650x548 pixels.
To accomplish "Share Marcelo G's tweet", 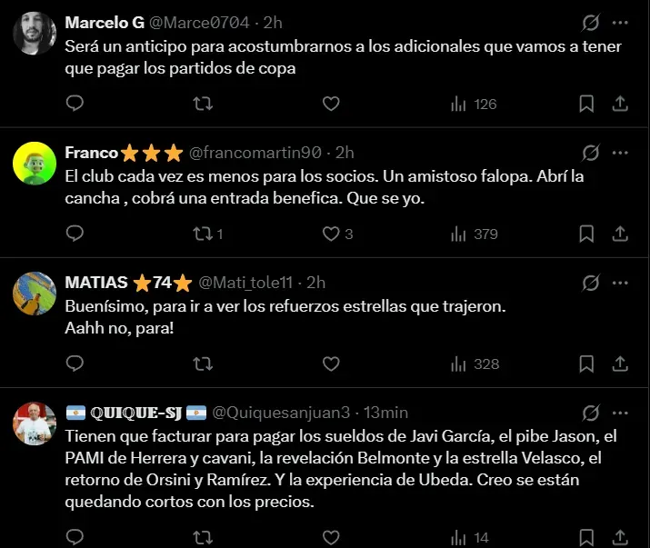I will [x=620, y=104].
